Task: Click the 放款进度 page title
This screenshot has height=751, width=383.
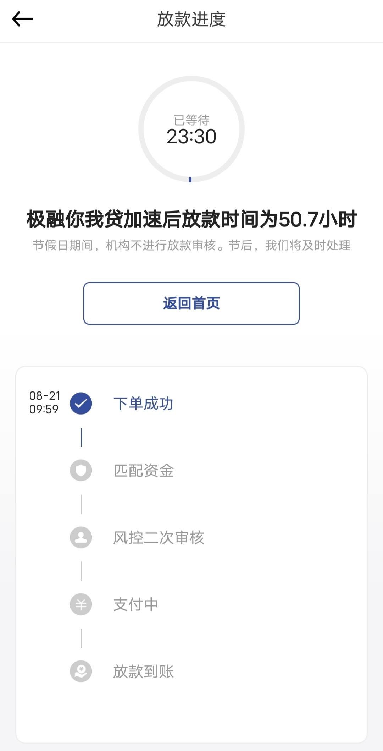Action: pos(191,19)
